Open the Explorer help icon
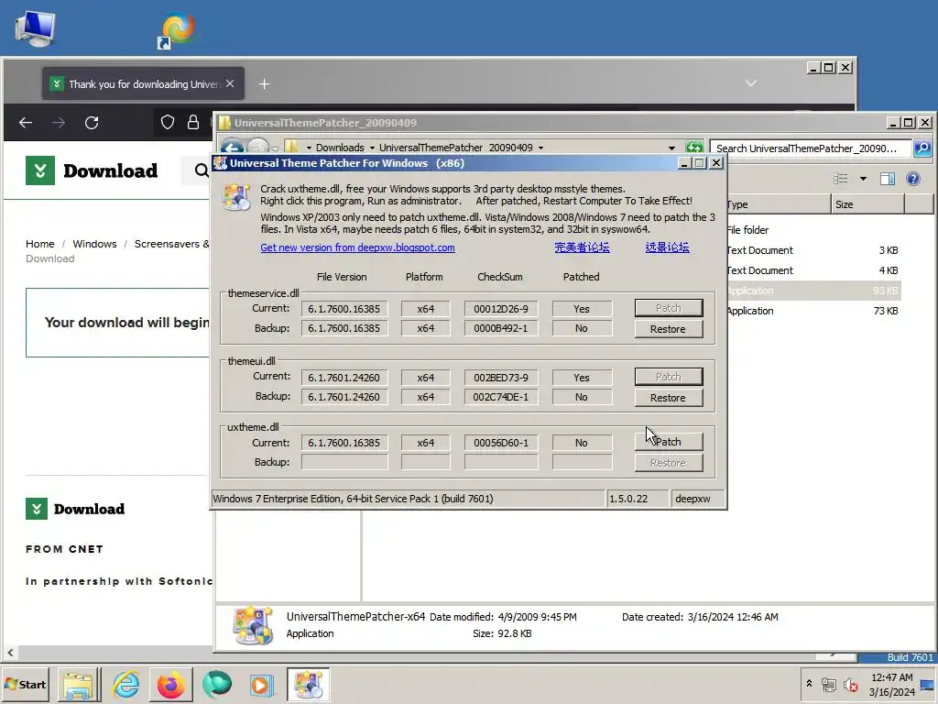938x704 pixels. coord(913,179)
